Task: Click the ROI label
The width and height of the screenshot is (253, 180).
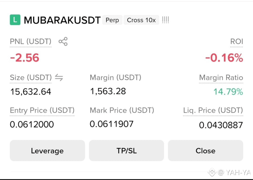Action: 237,41
